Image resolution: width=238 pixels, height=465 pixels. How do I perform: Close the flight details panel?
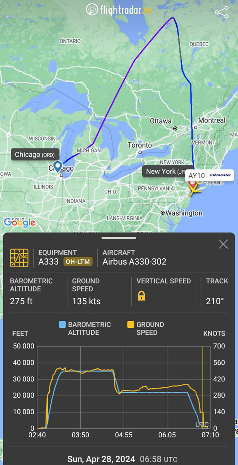(x=223, y=244)
